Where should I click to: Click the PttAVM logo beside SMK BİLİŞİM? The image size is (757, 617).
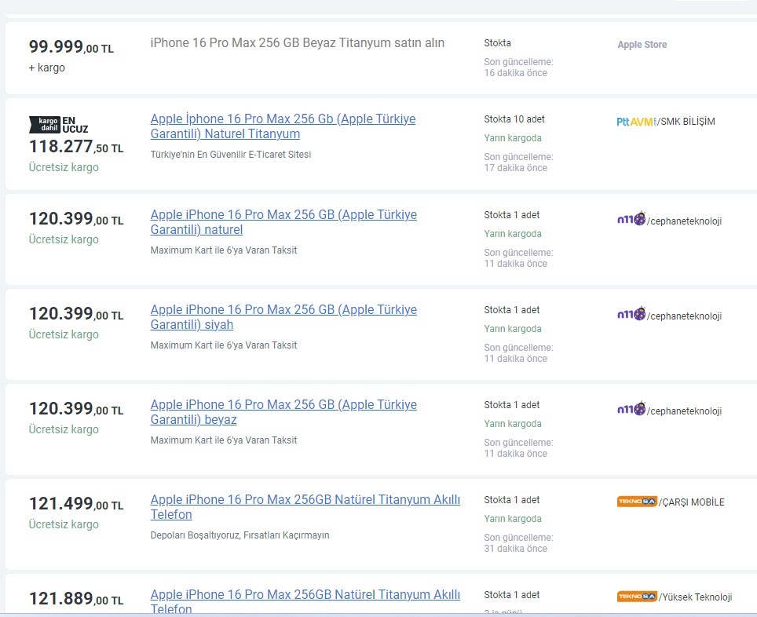point(635,122)
